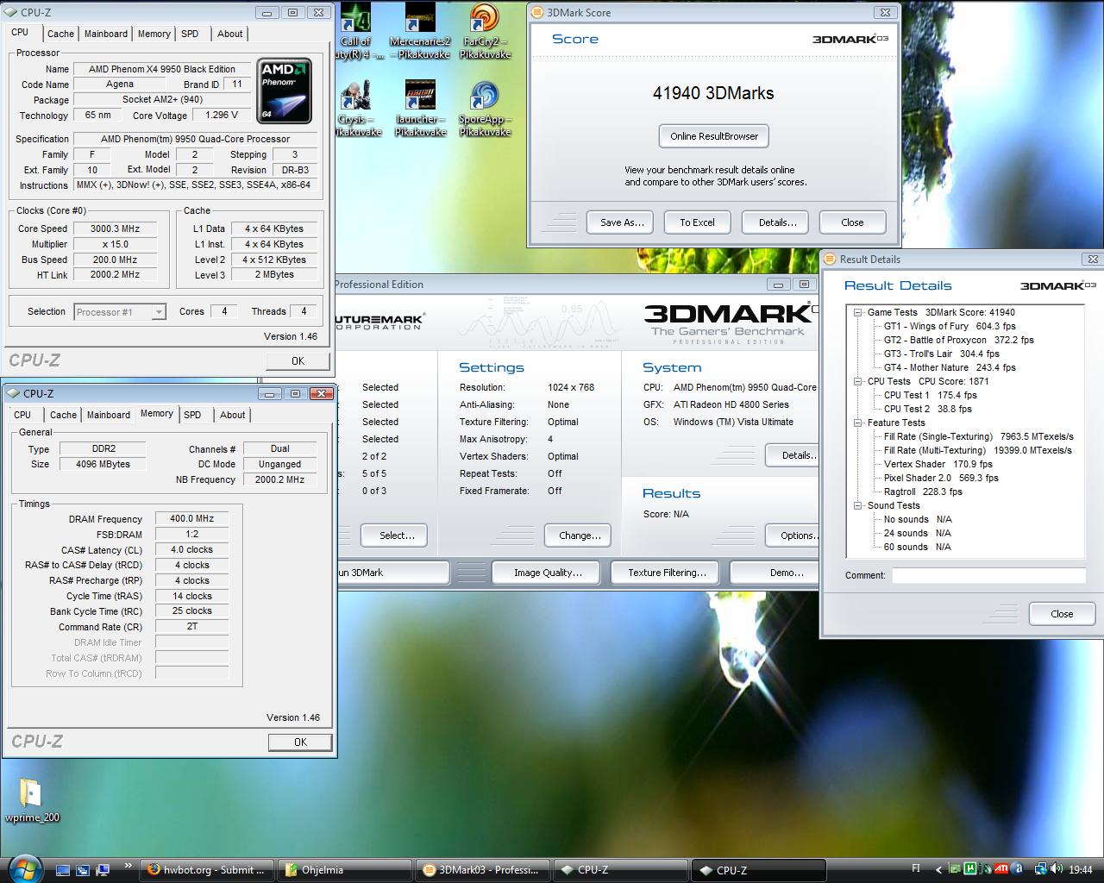Collapse the Sound Tests tree node

tap(858, 506)
